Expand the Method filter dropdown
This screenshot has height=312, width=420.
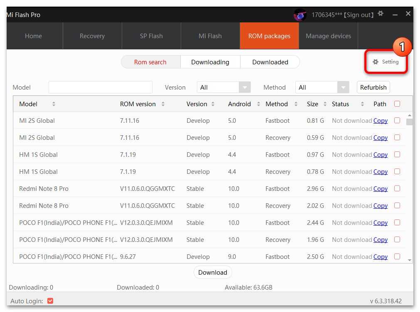pyautogui.click(x=343, y=87)
